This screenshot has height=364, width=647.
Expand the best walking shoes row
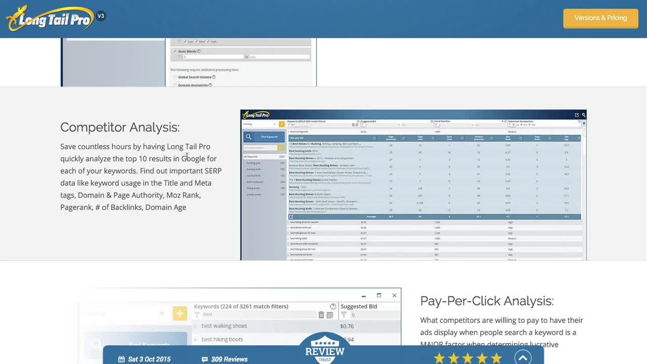pyautogui.click(x=196, y=326)
